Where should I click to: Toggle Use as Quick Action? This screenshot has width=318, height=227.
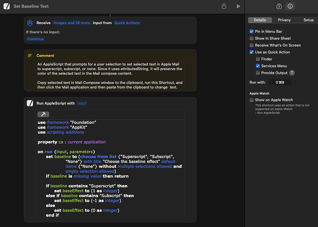252,52
